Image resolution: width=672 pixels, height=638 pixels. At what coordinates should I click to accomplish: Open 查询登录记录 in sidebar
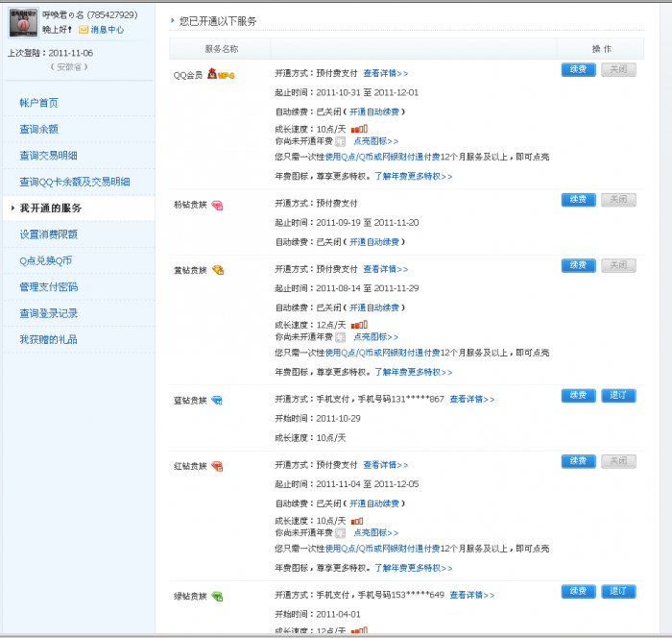click(48, 313)
